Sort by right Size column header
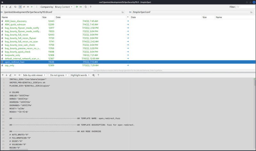The height and width of the screenshot is (151, 256). pyautogui.click(x=208, y=17)
